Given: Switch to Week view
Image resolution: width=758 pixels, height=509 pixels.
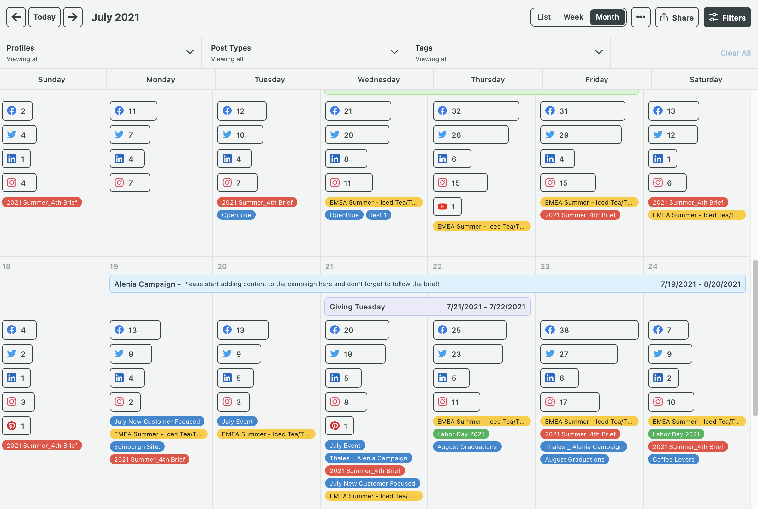Looking at the screenshot, I should point(573,17).
